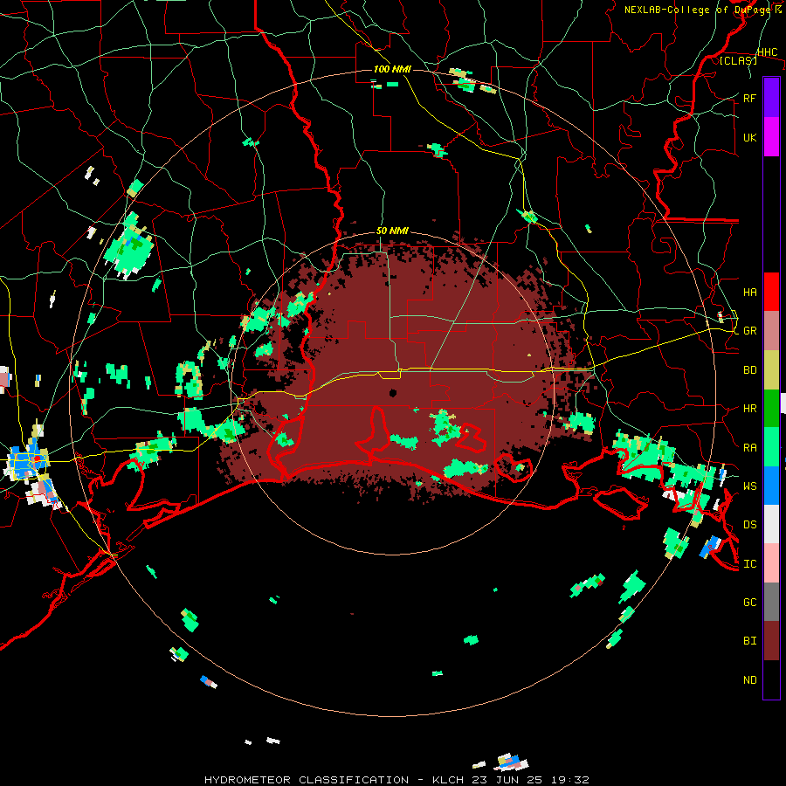
Task: Click the RF purple legend color swatch
Action: (x=771, y=97)
